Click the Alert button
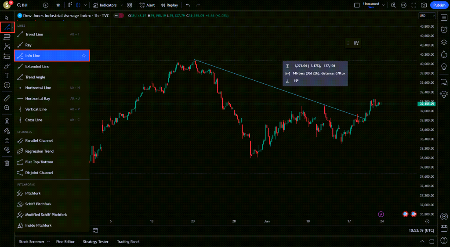The height and width of the screenshot is (247, 450). pyautogui.click(x=147, y=5)
